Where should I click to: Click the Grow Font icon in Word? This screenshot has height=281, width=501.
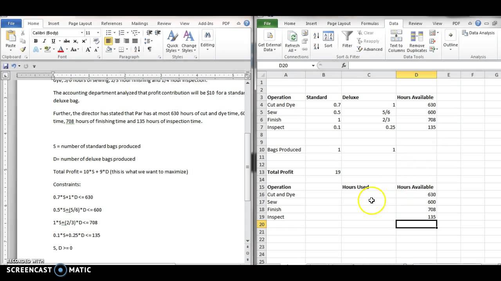point(88,50)
